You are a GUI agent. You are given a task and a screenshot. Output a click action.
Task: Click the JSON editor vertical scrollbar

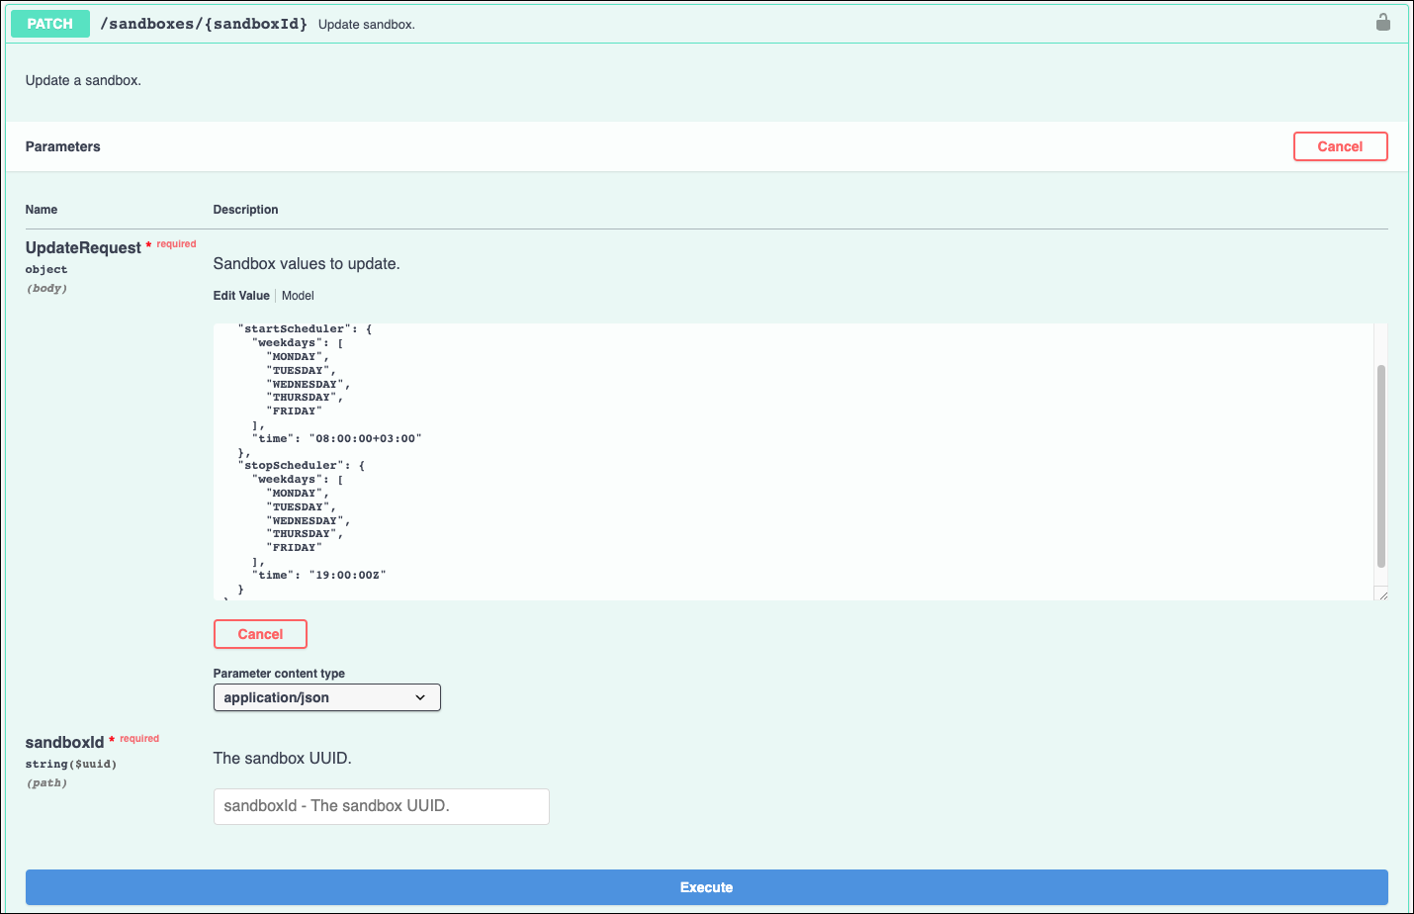(x=1381, y=466)
